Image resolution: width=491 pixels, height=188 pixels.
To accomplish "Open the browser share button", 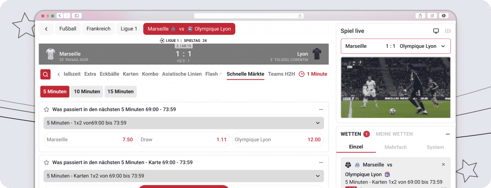I will 420,15.
